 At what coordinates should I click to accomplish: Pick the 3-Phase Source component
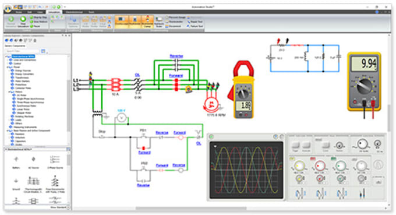pyautogui.click(x=55, y=162)
